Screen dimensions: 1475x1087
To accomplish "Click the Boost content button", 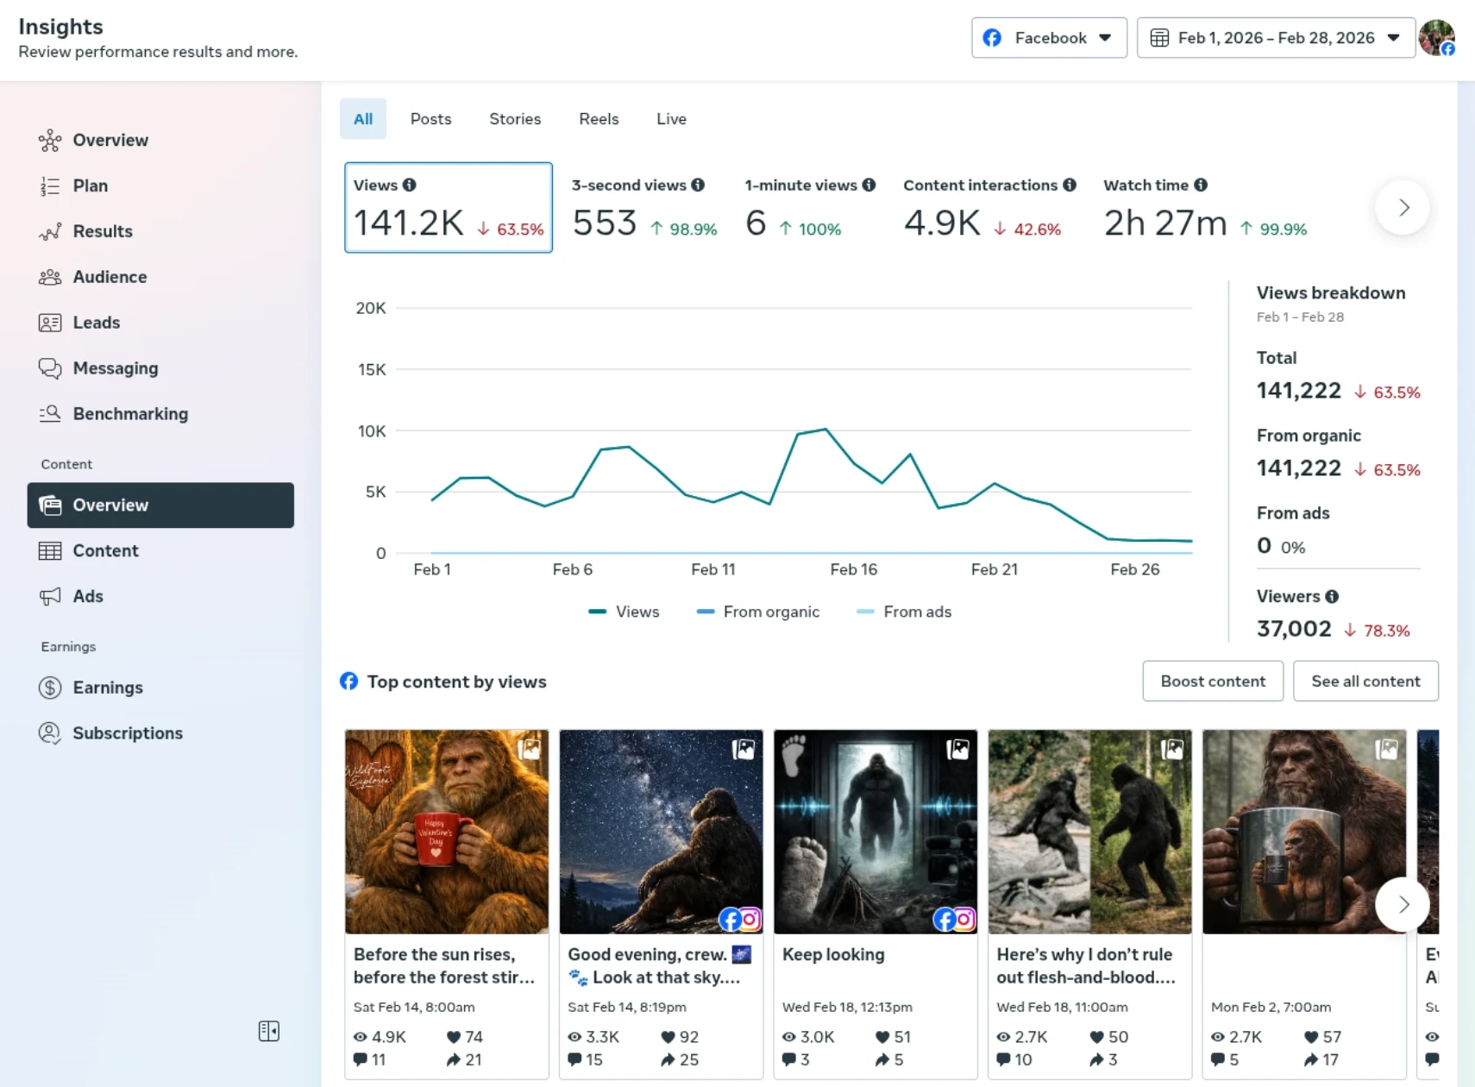I will click(1213, 682).
